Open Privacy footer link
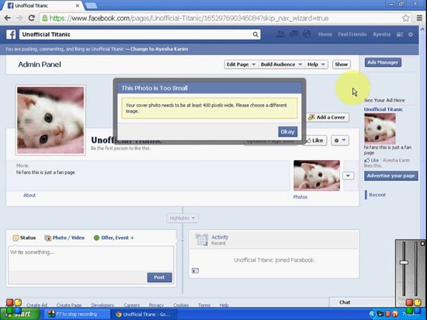427x320 pixels. pos(156,305)
